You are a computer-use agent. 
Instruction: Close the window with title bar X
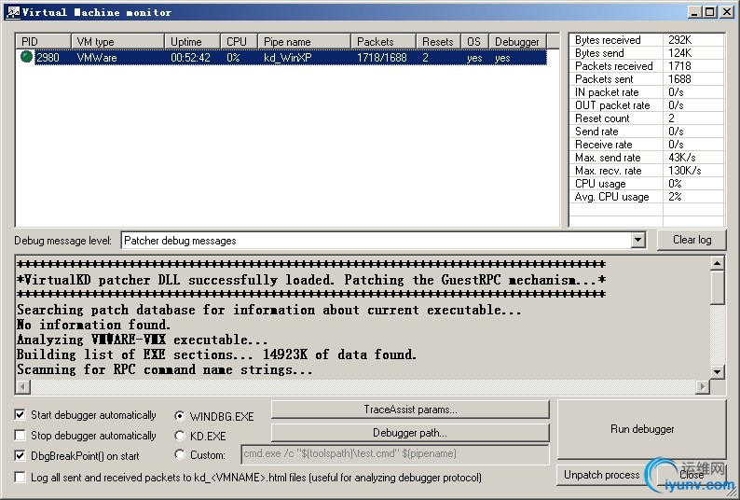727,12
